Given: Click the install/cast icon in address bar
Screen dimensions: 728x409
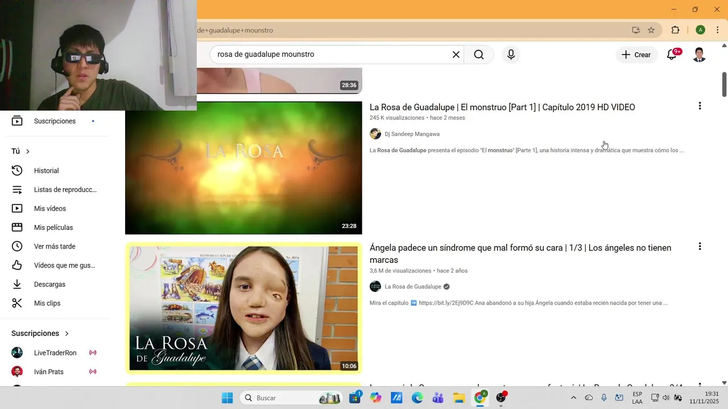Looking at the screenshot, I should point(636,30).
